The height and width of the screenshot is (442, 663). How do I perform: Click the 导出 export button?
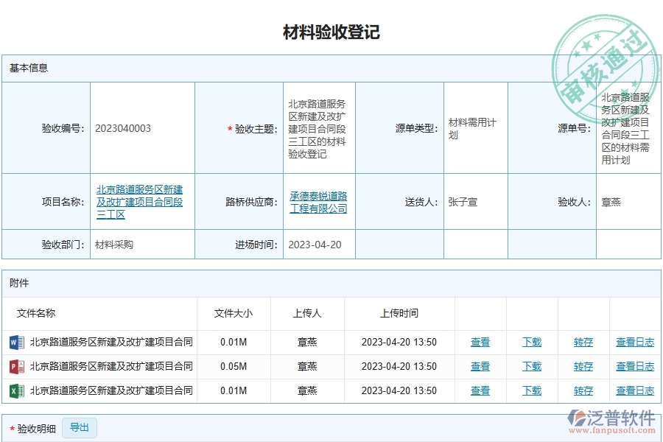point(80,427)
